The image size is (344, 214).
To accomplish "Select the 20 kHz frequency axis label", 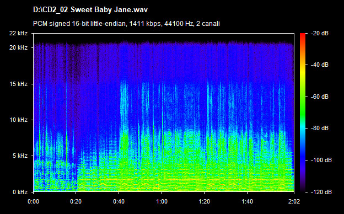I will [18, 47].
